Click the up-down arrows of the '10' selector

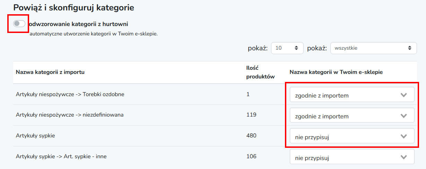296,48
